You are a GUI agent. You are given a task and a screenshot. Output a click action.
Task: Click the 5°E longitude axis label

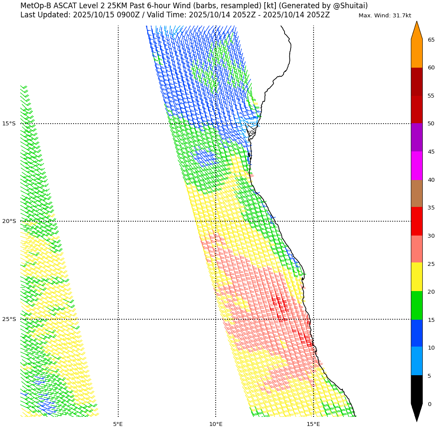pyautogui.click(x=118, y=424)
